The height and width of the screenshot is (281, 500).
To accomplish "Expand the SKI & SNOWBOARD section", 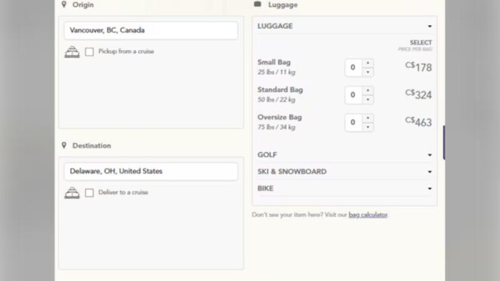I will pyautogui.click(x=345, y=172).
